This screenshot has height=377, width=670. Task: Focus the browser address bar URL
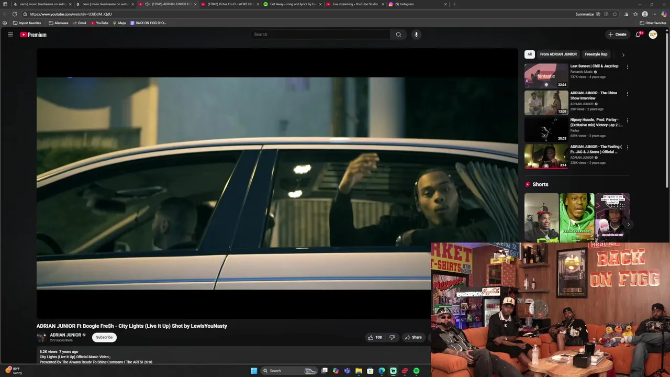(x=71, y=14)
